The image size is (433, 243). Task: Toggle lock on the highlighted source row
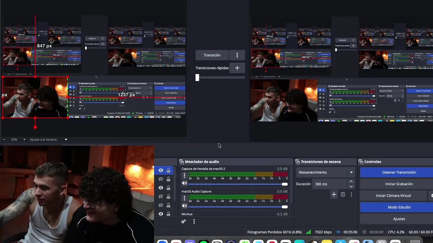[168, 170]
